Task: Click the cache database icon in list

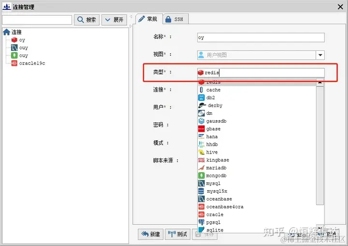Action: 201,90
